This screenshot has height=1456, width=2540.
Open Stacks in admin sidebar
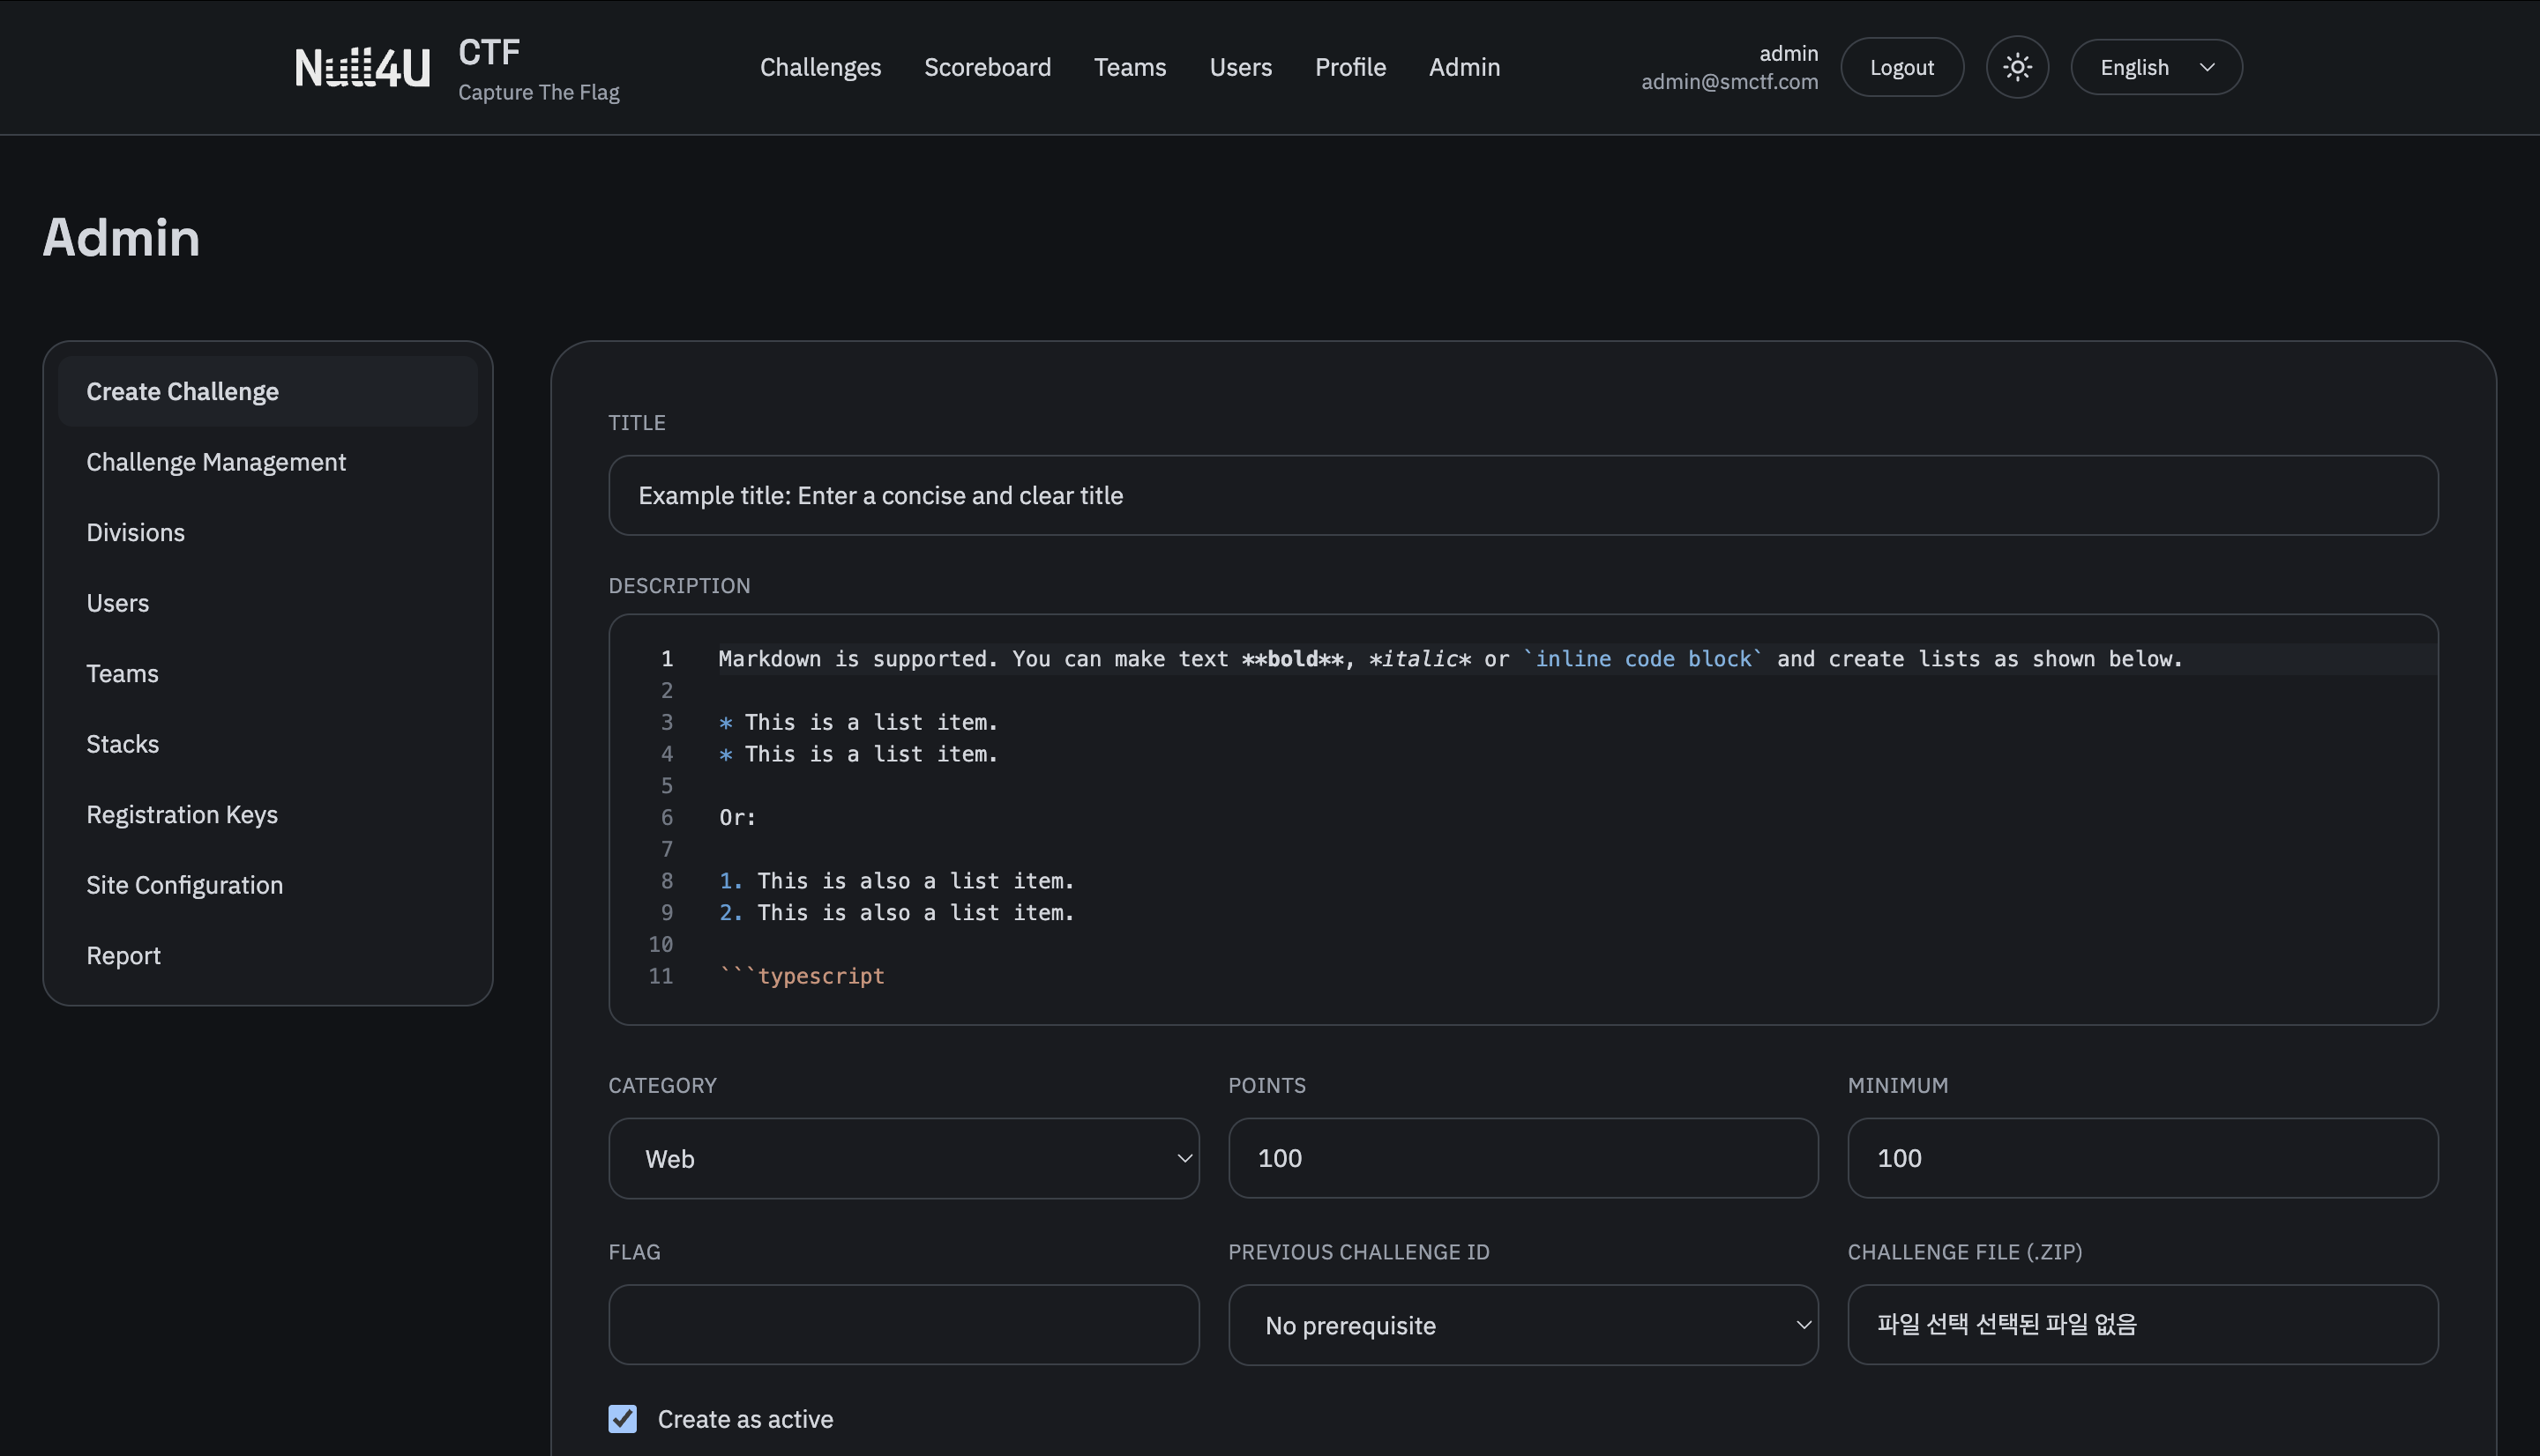click(x=122, y=744)
